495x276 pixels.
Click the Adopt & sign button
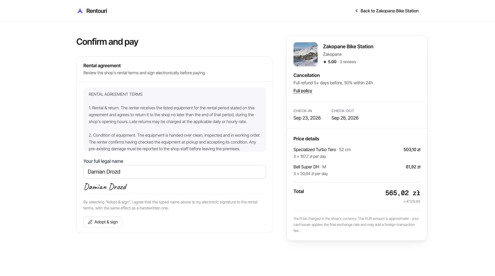point(103,222)
